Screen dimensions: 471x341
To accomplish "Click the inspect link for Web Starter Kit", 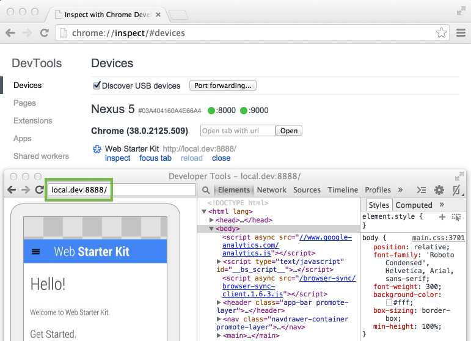I will coord(117,158).
